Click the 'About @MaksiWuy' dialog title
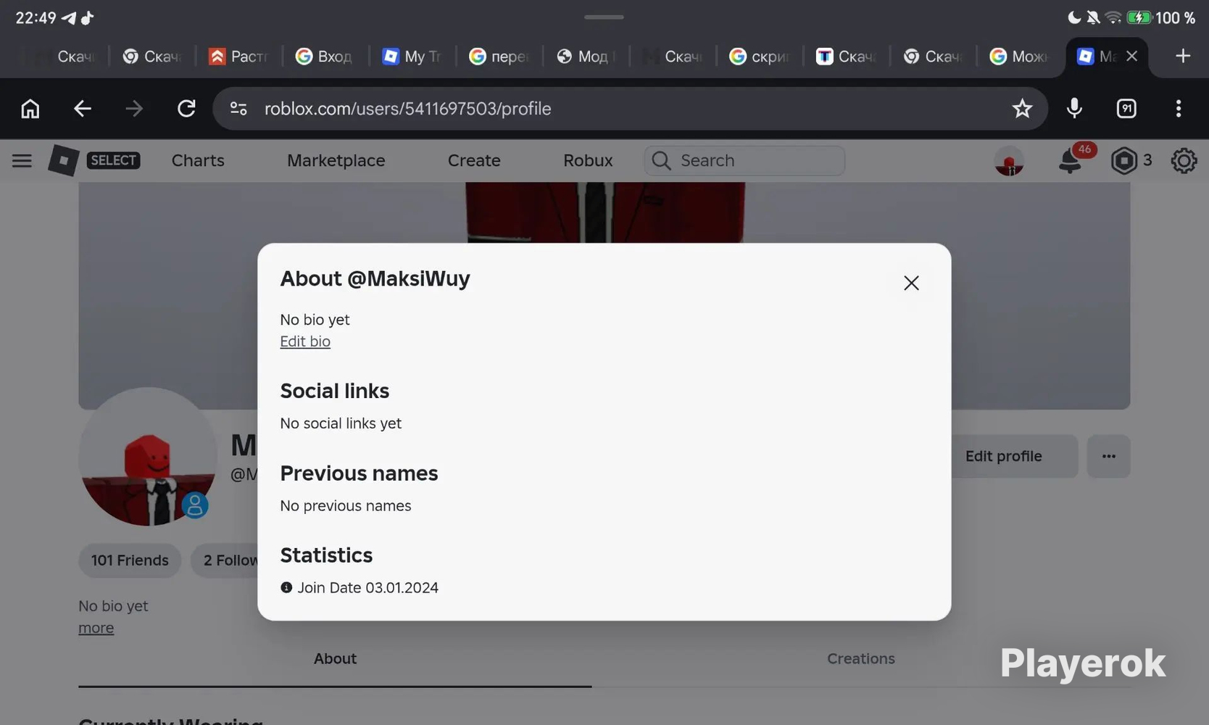Screen dimensions: 1209x725 click(x=375, y=279)
